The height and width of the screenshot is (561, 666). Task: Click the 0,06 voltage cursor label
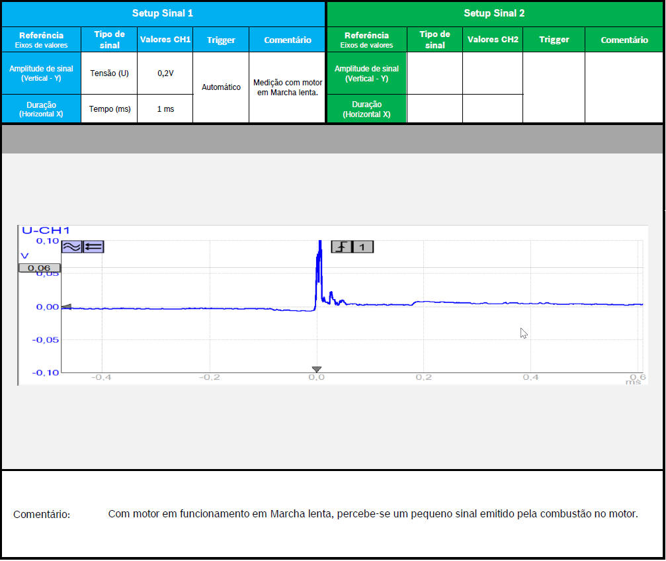[x=39, y=268]
